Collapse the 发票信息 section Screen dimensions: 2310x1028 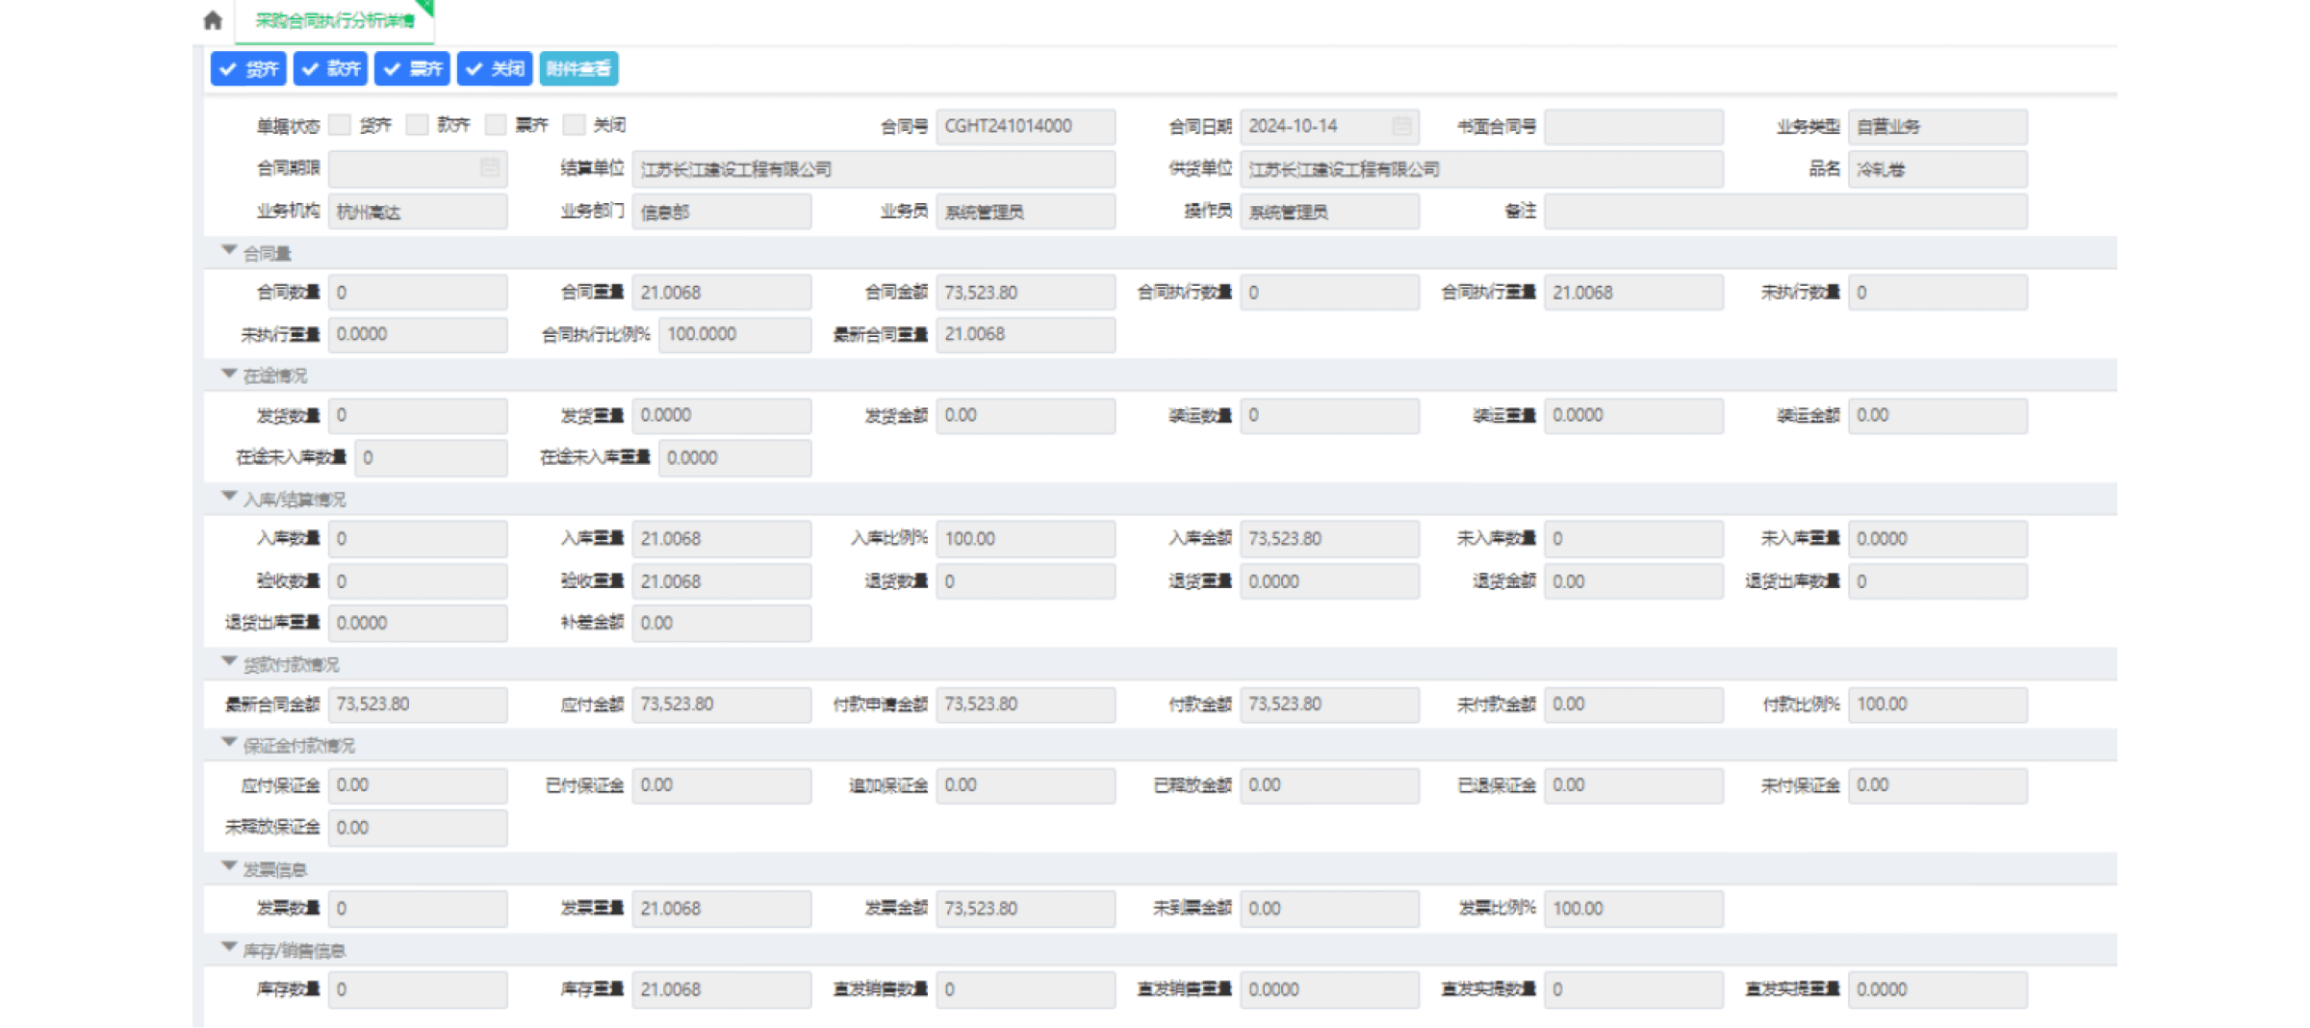229,867
